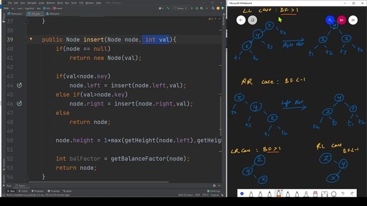
Task: Click the insert breadcrumb in navigation bar
Action: (57, 8)
